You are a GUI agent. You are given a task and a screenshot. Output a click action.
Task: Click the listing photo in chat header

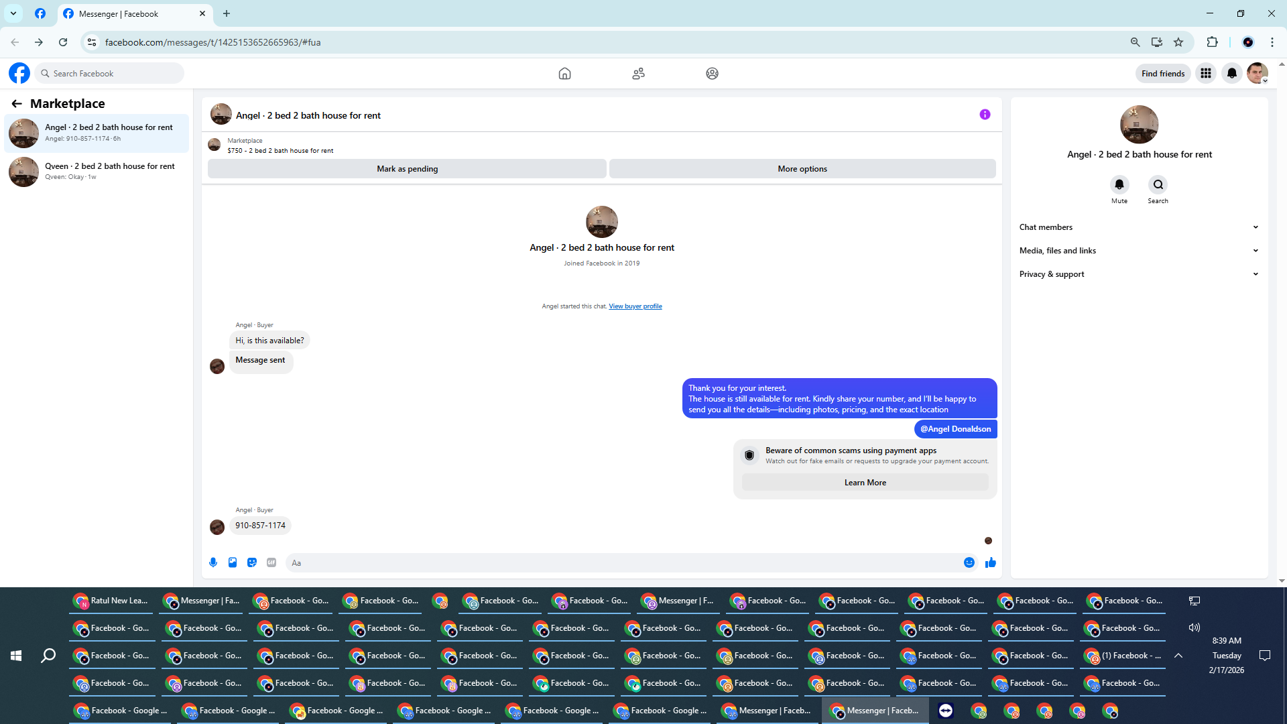(x=221, y=115)
